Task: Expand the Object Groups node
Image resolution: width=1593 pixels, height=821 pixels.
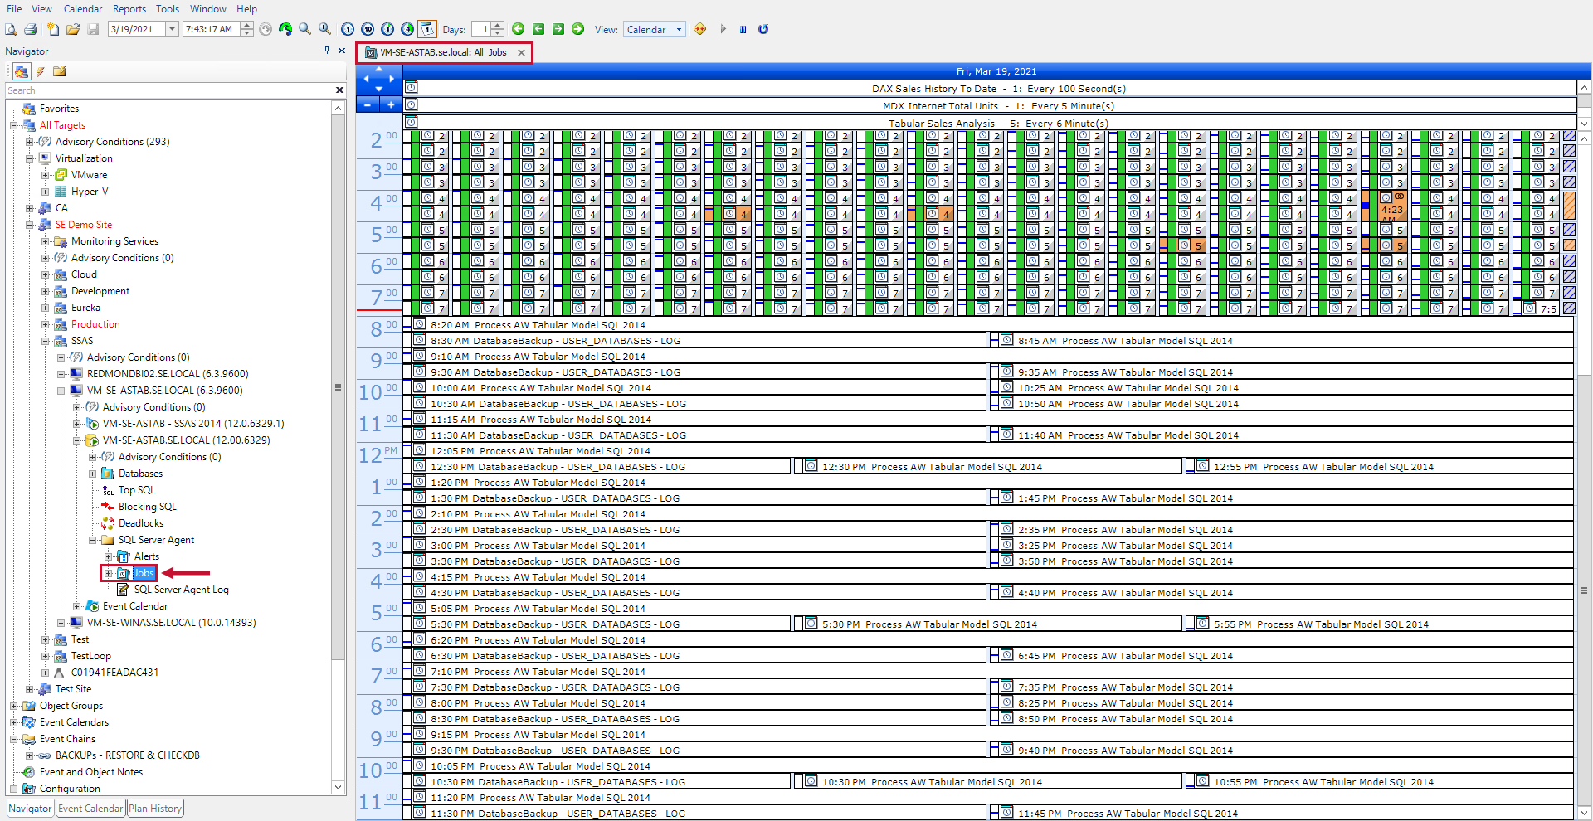Action: coord(14,706)
